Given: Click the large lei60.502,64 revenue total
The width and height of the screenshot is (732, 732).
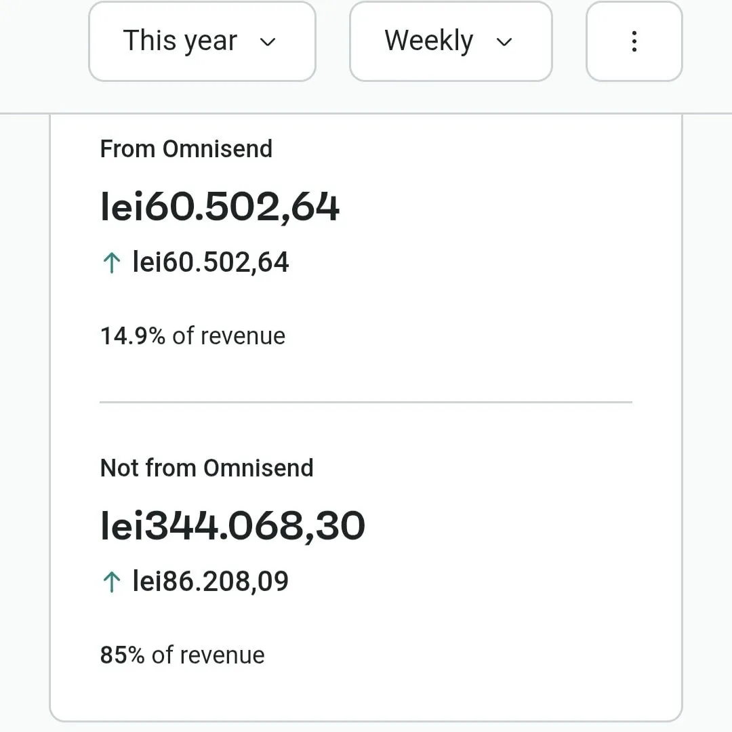Looking at the screenshot, I should (x=220, y=207).
